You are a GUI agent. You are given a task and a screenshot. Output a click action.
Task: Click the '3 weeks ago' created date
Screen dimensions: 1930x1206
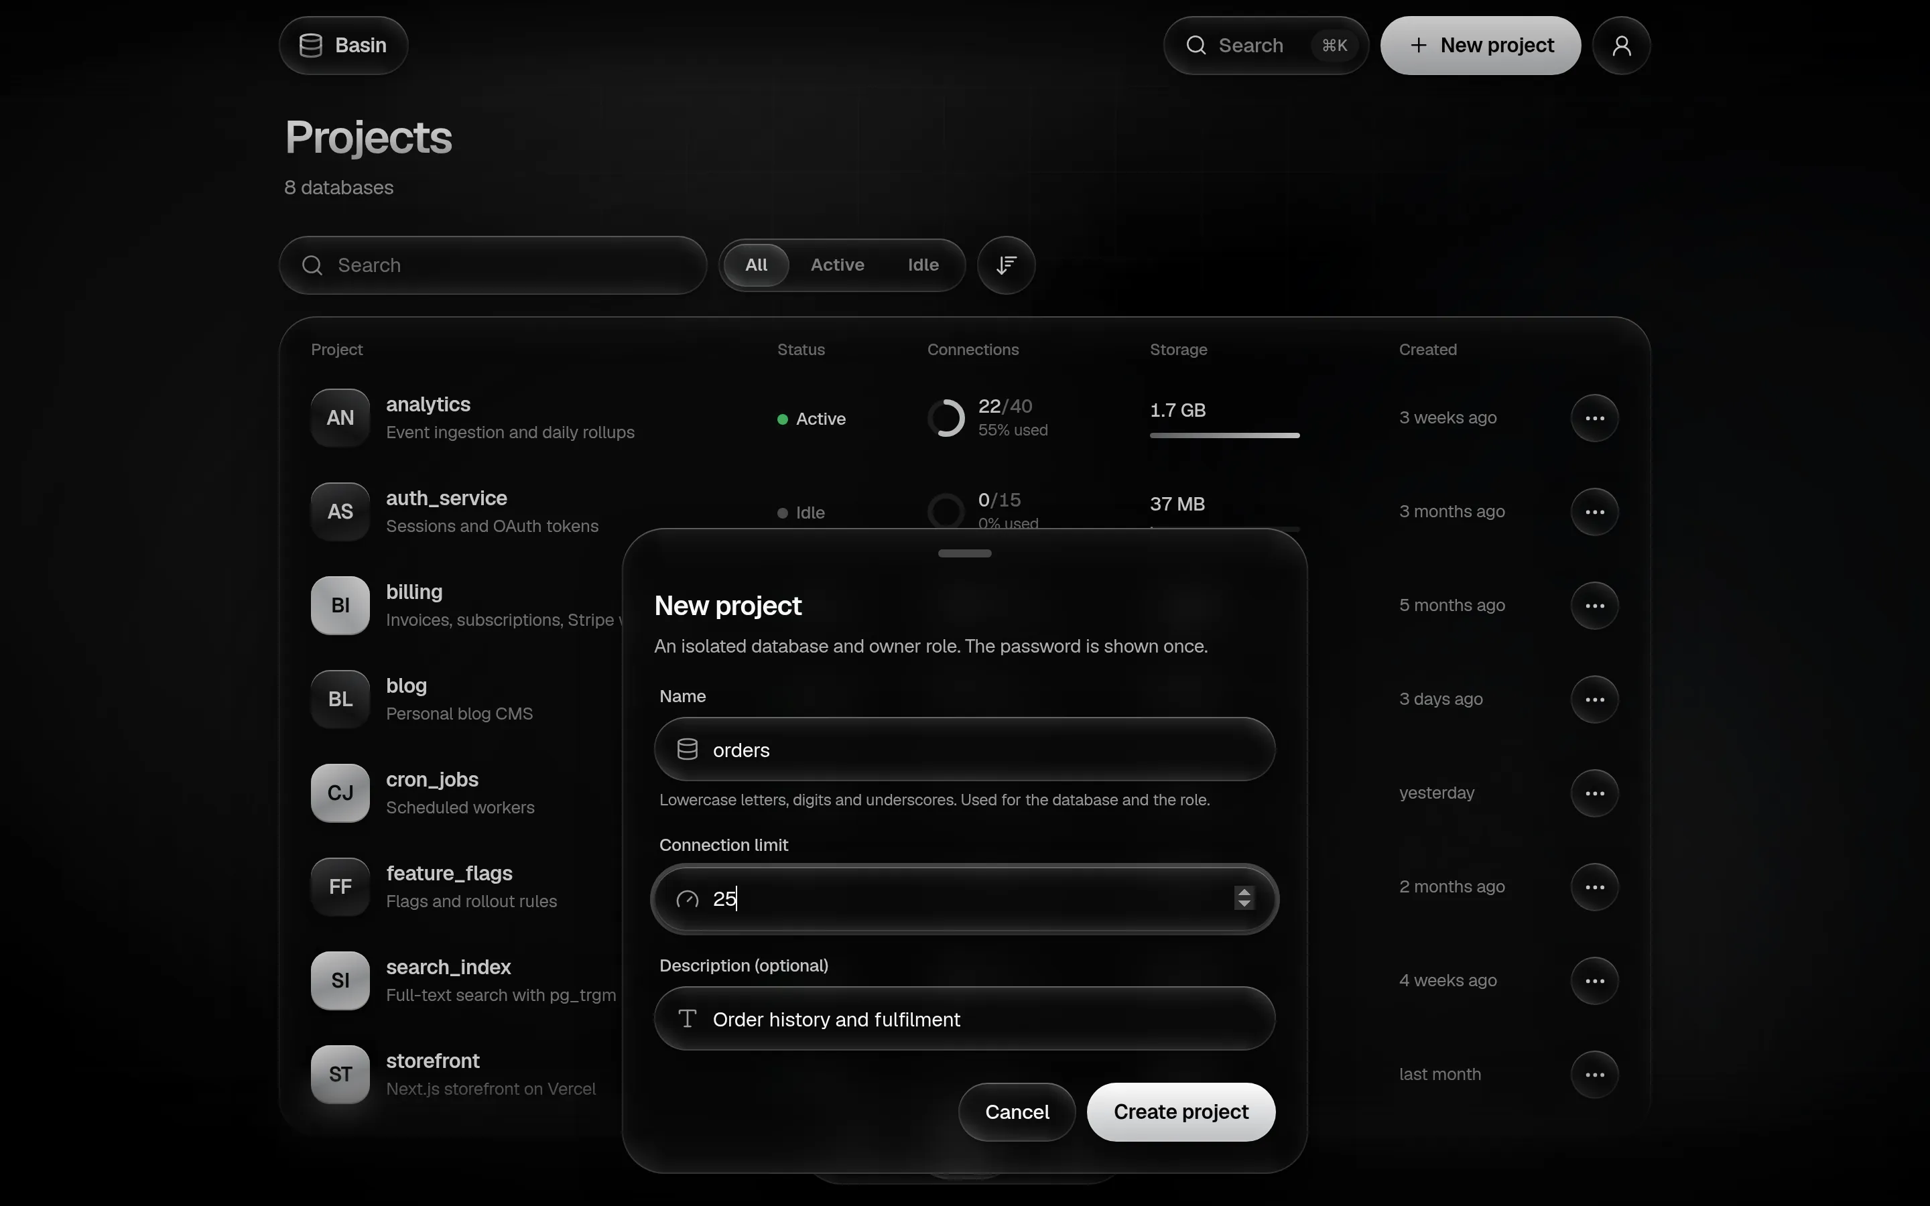pos(1447,418)
